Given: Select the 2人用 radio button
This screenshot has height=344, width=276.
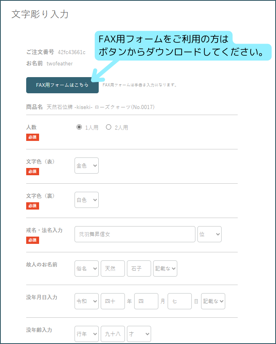Looking at the screenshot, I should pos(108,127).
